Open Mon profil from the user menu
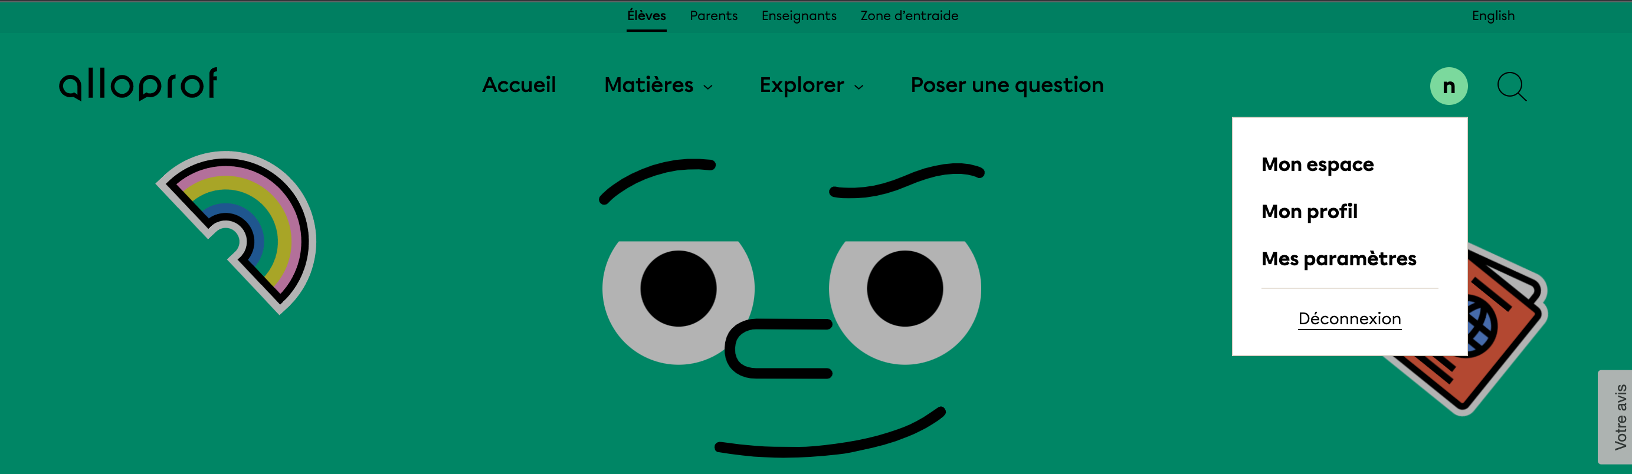The height and width of the screenshot is (474, 1632). (x=1309, y=212)
